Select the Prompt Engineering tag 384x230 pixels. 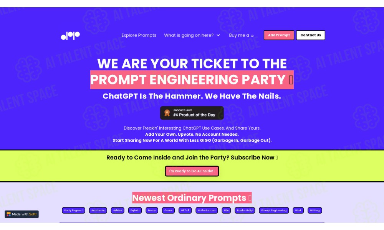274,210
